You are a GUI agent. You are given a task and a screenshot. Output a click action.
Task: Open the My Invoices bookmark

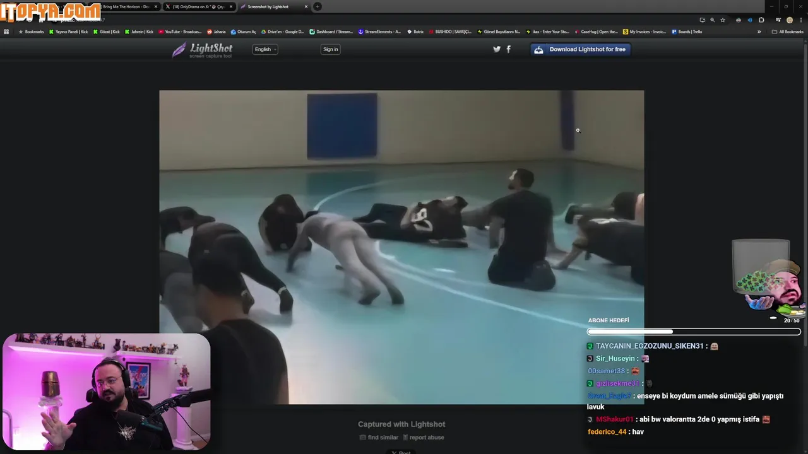click(645, 32)
